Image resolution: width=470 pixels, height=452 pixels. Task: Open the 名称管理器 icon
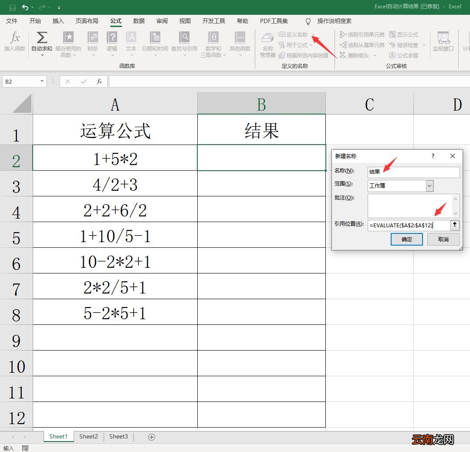pos(268,38)
